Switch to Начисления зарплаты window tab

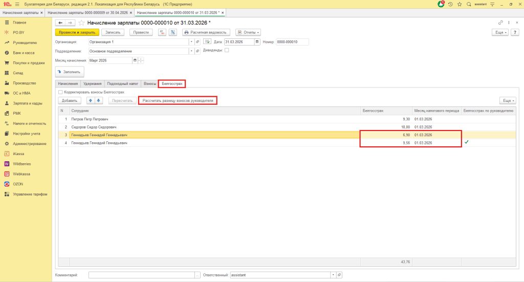pos(20,13)
